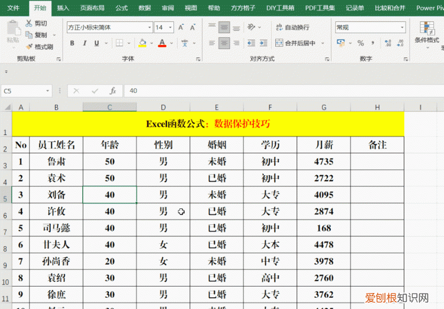Decrease indent icon

click(251, 43)
